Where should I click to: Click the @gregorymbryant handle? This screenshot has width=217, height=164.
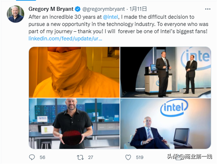(x=103, y=9)
